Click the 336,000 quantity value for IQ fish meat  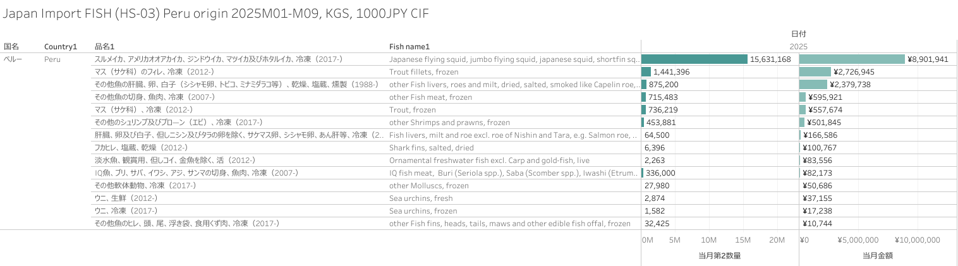coord(660,173)
